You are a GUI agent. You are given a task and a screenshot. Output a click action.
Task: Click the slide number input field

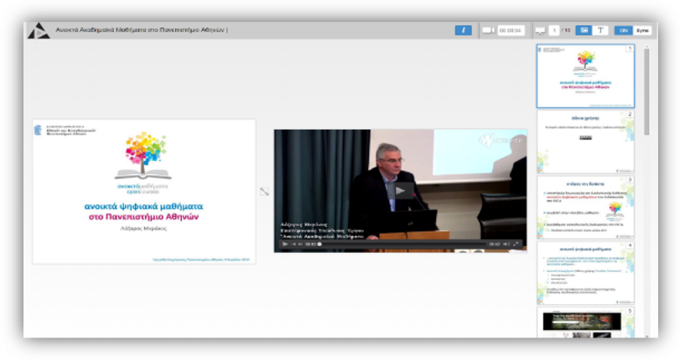pos(554,30)
